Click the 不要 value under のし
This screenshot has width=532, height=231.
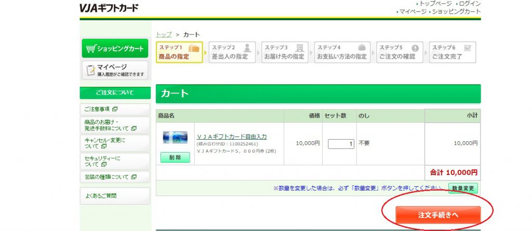(364, 143)
